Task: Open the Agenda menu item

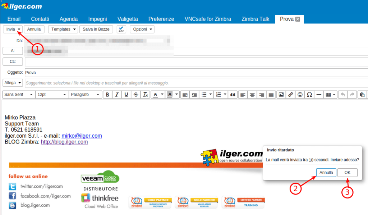Action: pos(68,19)
